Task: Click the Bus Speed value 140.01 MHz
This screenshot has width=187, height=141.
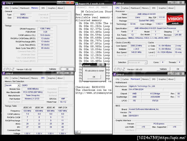Action: [x=136, y=52]
